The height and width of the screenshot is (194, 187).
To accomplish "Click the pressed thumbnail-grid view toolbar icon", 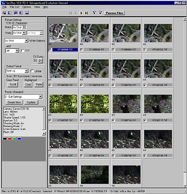I will pos(16,13).
